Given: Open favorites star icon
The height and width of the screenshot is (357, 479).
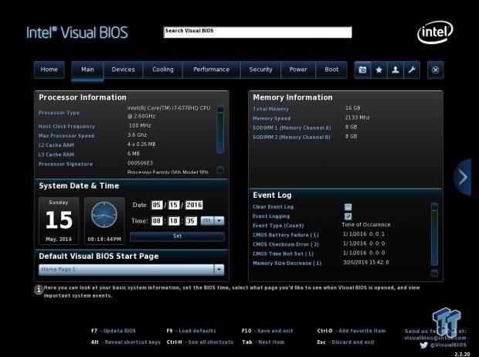Looking at the screenshot, I should click(379, 70).
